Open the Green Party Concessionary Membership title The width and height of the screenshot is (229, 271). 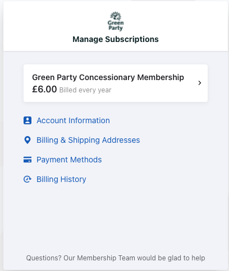click(x=108, y=77)
